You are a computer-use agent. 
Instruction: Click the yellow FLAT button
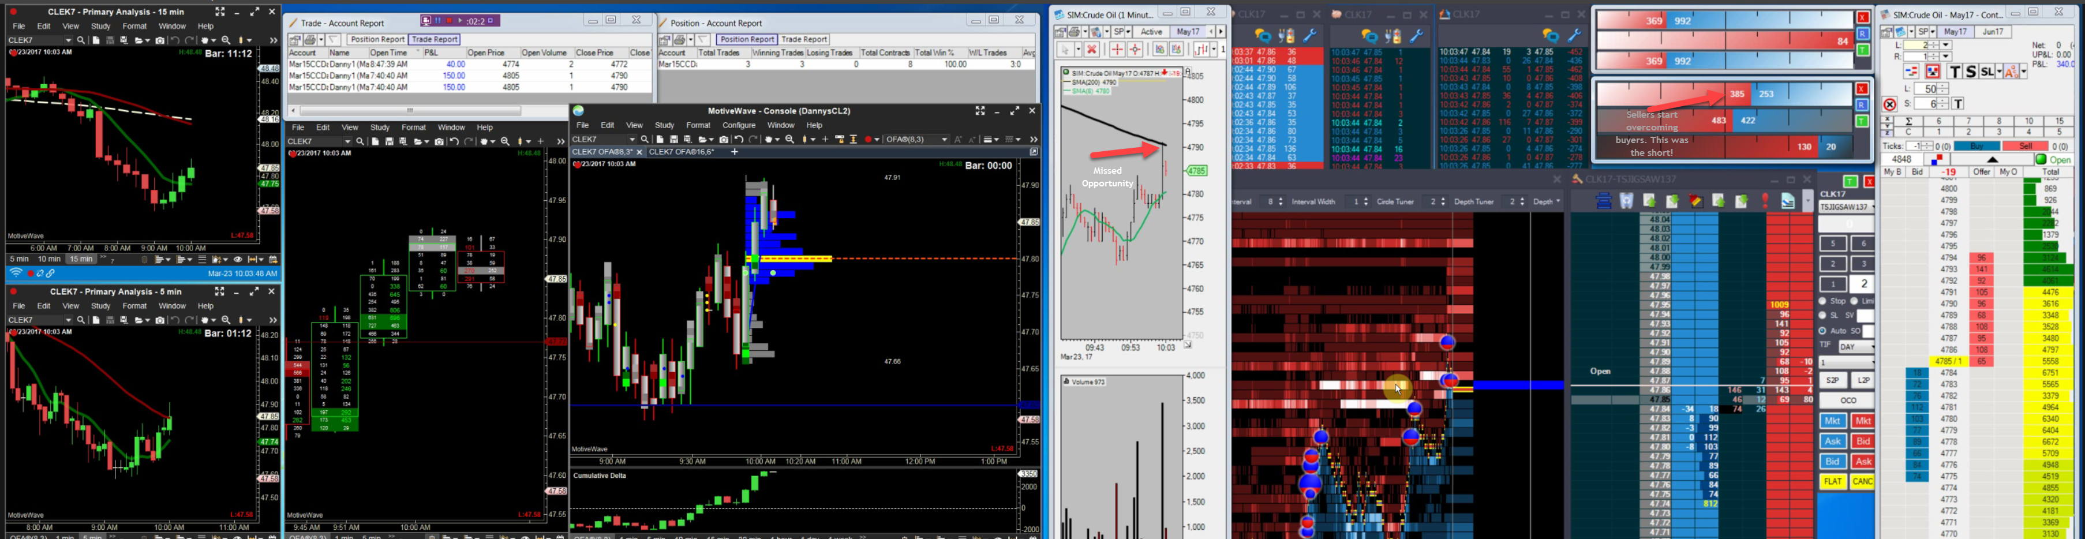[x=1832, y=481]
